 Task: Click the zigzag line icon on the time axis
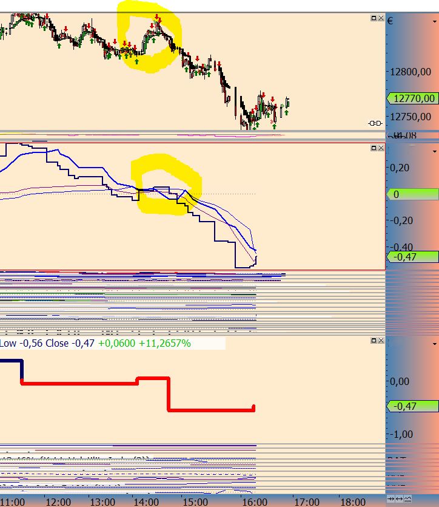[x=407, y=498]
